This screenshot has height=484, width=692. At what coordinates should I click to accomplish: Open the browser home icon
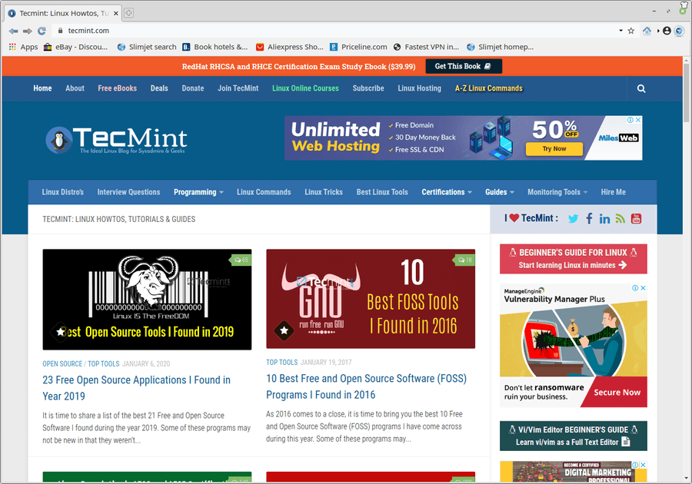click(x=647, y=31)
